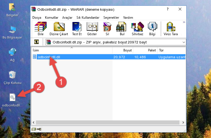Open the Göster view file tool
This screenshot has width=211, height=138.
tap(92, 29)
